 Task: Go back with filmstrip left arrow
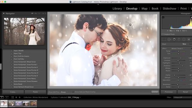click(x=16, y=97)
